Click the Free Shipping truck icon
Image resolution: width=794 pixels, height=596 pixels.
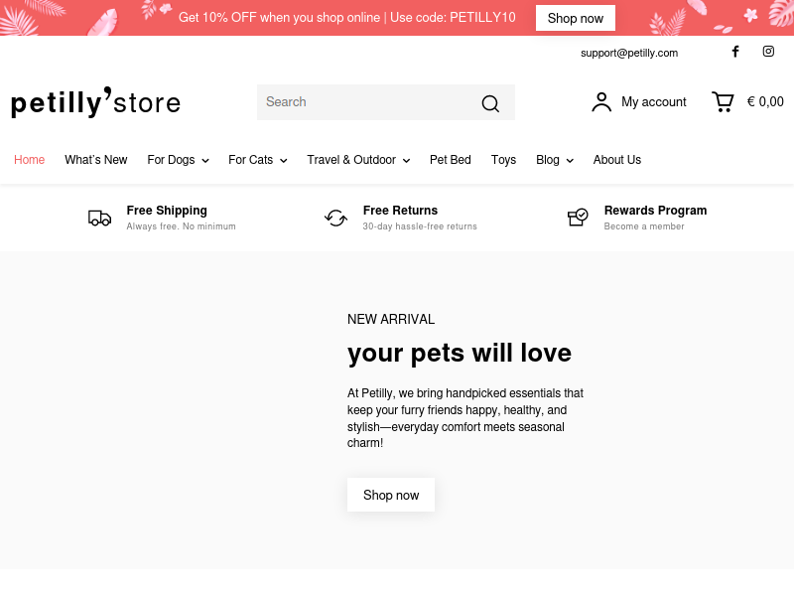100,218
